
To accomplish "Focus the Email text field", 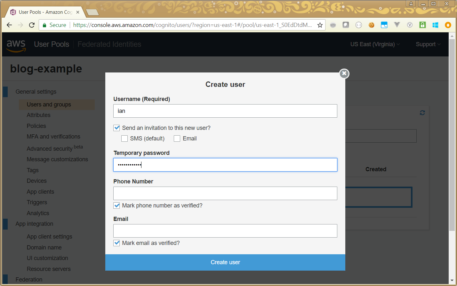I will [x=225, y=231].
